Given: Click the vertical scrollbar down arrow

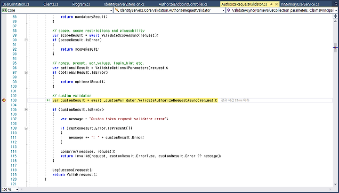Looking at the screenshot, I should (x=335, y=185).
